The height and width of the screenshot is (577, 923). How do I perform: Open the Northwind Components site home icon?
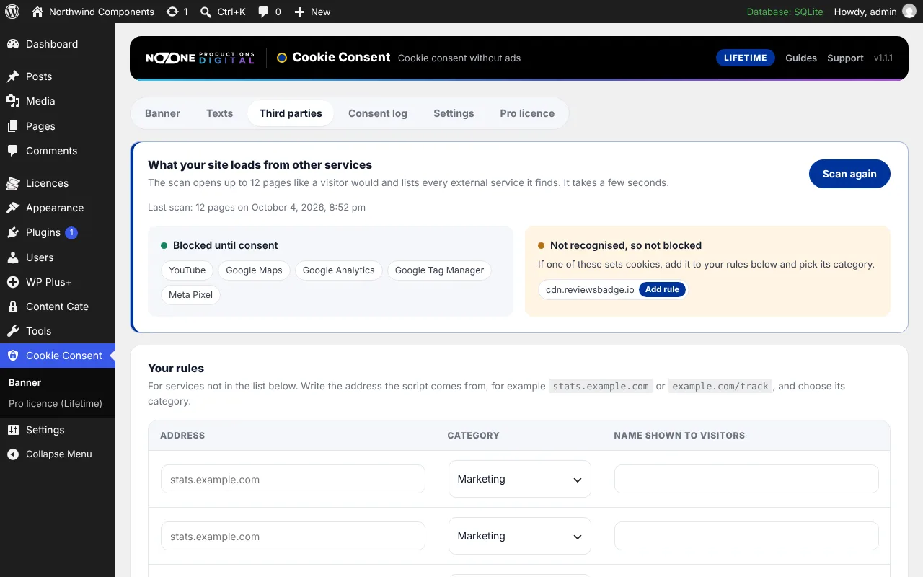pyautogui.click(x=37, y=12)
